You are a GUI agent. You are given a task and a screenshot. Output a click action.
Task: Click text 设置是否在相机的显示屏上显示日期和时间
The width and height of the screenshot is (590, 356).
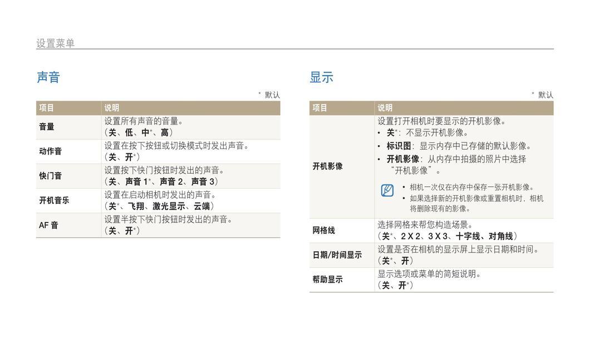459,249
